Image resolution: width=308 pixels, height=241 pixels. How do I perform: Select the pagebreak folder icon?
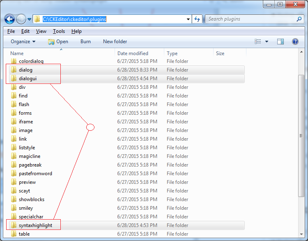pos(14,165)
